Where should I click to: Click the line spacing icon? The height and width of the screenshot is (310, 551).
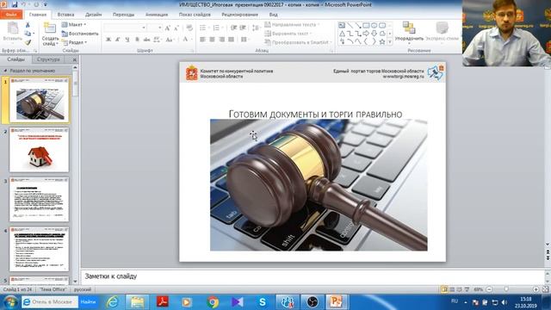coord(257,28)
